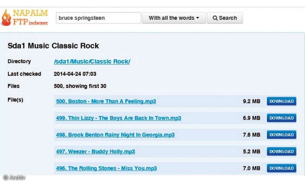
Task: Click the Files label
Action: point(13,86)
